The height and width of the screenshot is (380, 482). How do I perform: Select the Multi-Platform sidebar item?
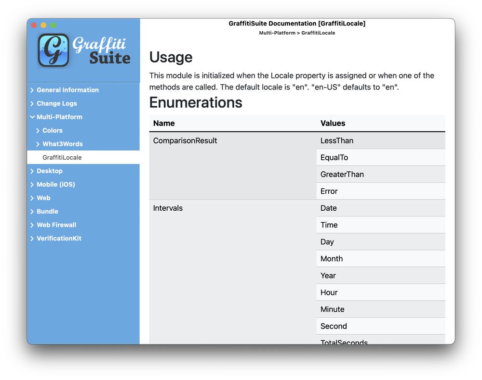60,117
